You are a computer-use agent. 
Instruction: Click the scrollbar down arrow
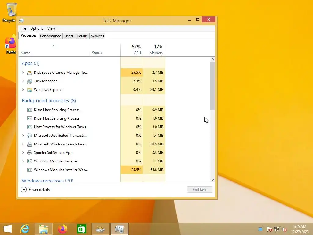[x=213, y=180]
